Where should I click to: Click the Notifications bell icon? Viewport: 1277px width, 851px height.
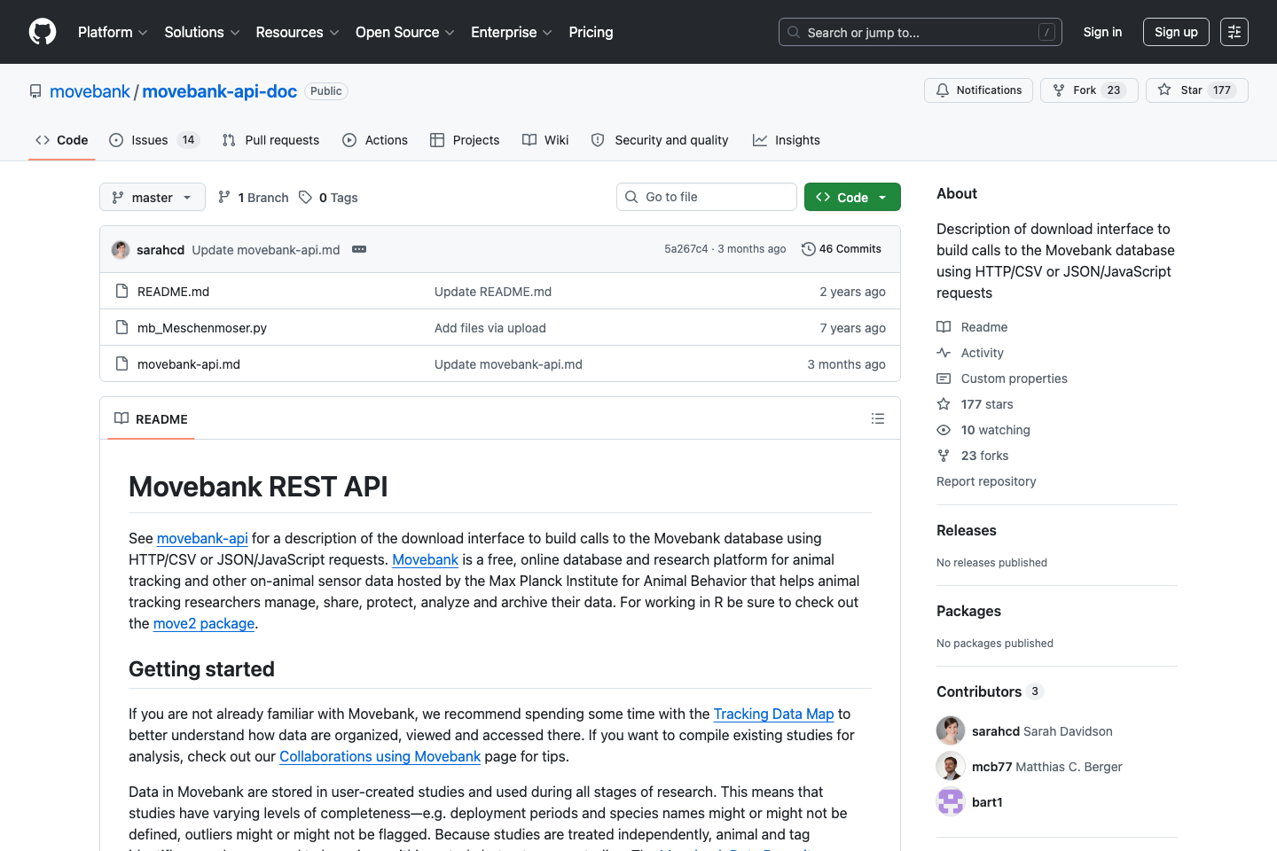point(942,90)
